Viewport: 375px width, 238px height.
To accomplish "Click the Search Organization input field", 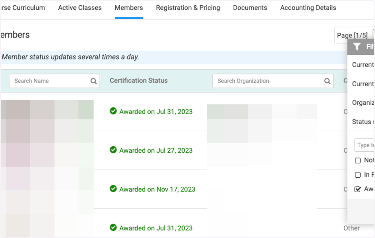I will coord(273,81).
